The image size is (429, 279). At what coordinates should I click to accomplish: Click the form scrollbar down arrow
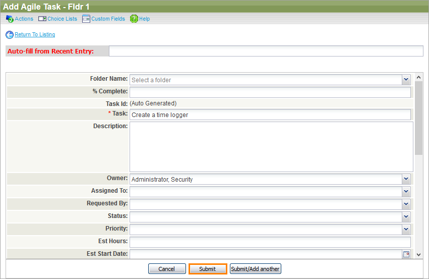[418, 255]
